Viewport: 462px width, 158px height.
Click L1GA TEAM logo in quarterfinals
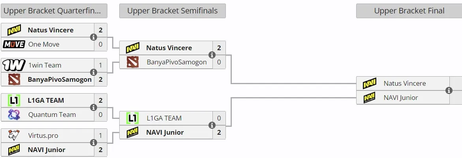(14, 100)
